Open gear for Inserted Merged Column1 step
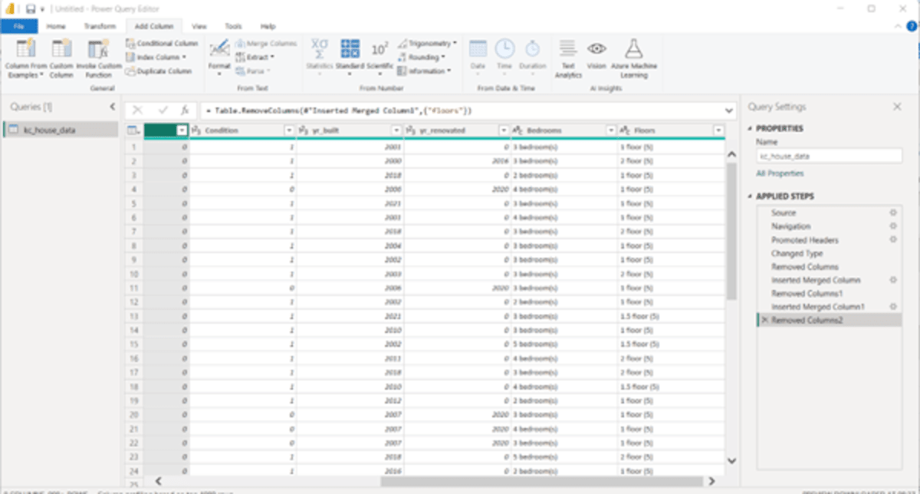 (892, 307)
